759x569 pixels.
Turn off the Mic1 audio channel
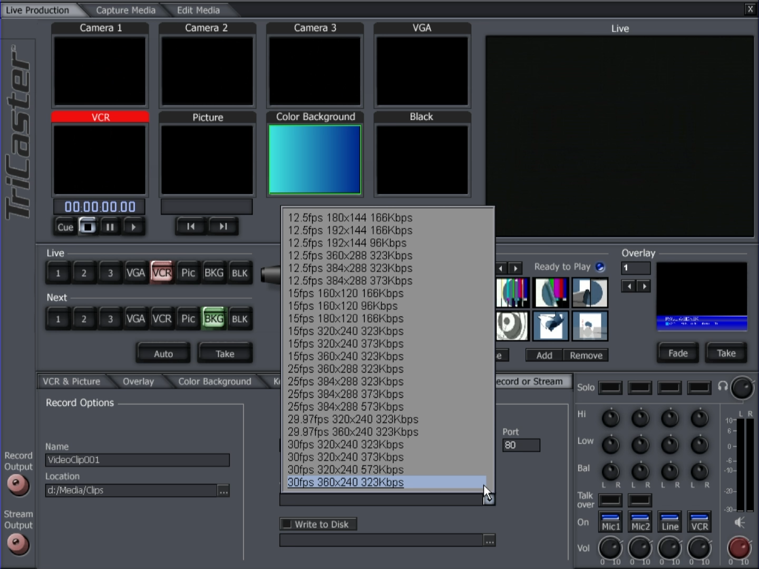point(610,522)
